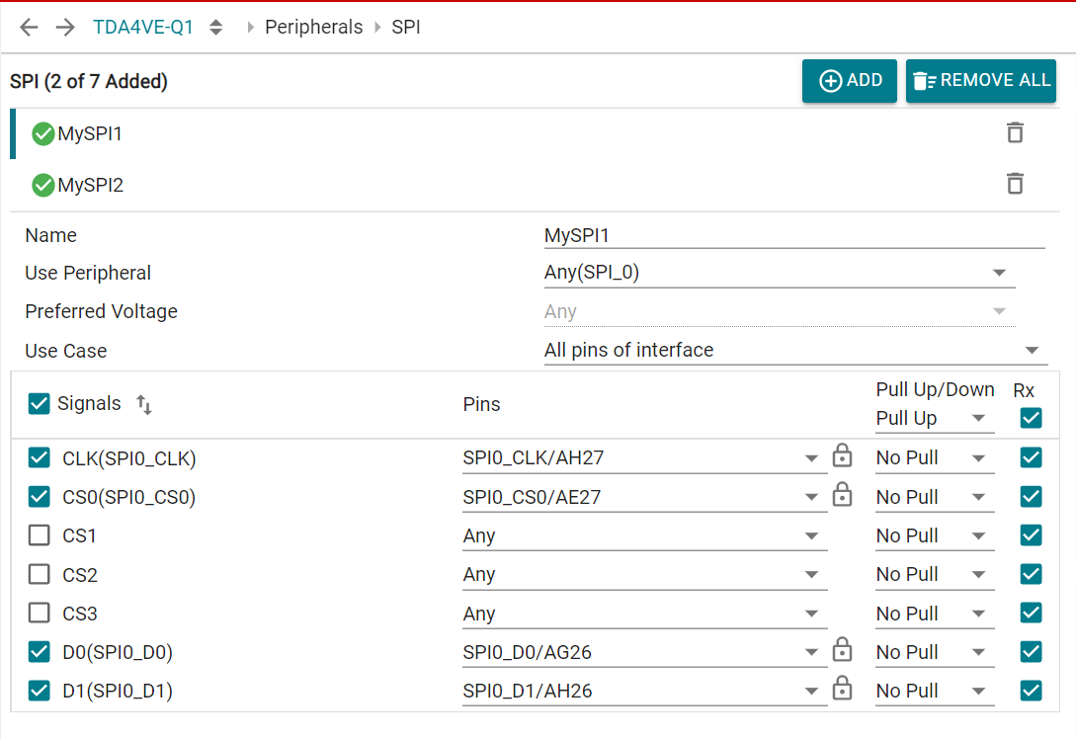Image resolution: width=1076 pixels, height=739 pixels.
Task: Delete the MySPI1 instance with trash icon
Action: click(x=1015, y=132)
